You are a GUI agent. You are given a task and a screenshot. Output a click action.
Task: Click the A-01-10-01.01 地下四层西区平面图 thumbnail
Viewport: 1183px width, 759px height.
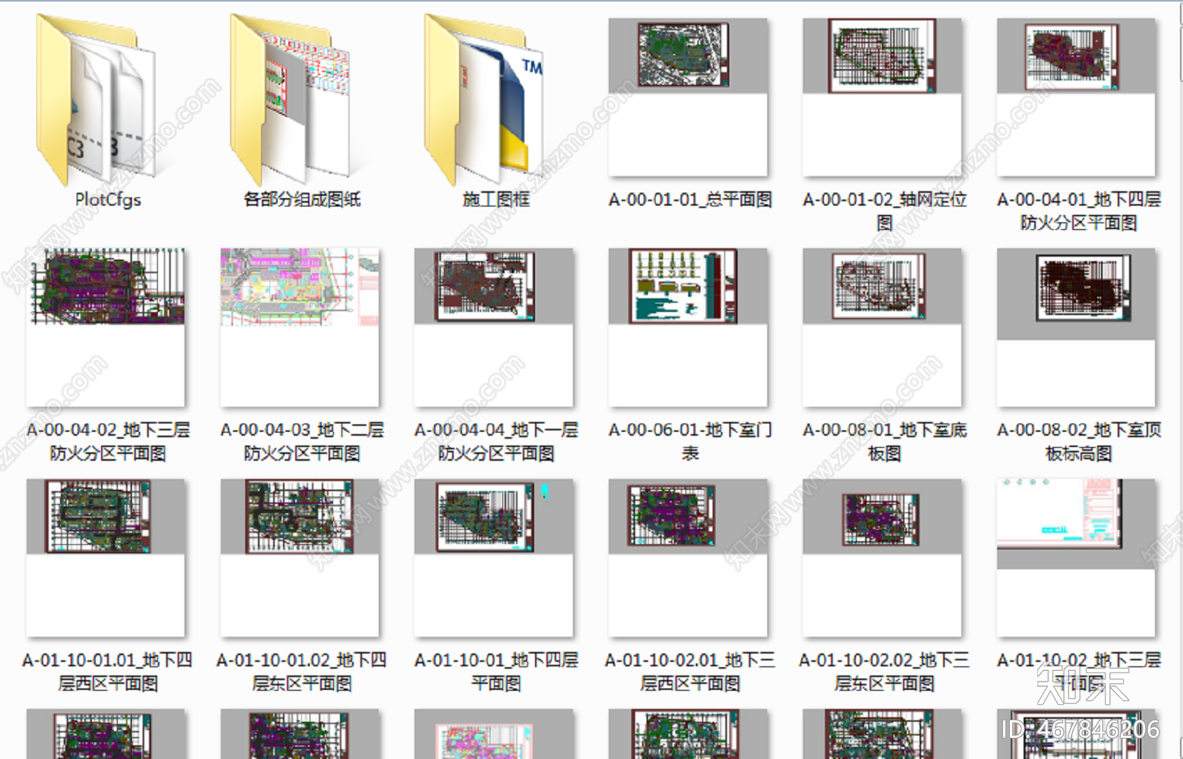[105, 558]
